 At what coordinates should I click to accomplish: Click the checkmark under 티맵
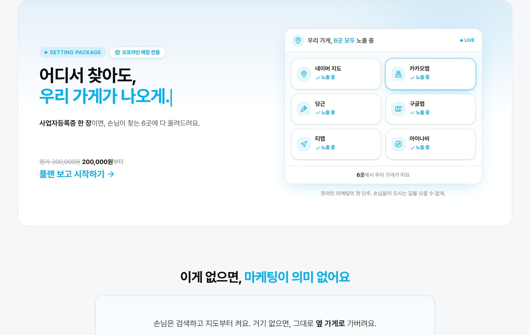tap(318, 147)
